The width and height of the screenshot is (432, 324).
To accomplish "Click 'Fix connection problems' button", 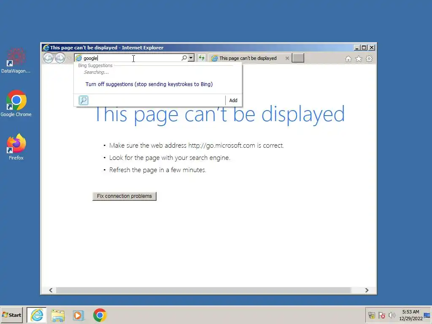I will click(x=124, y=196).
